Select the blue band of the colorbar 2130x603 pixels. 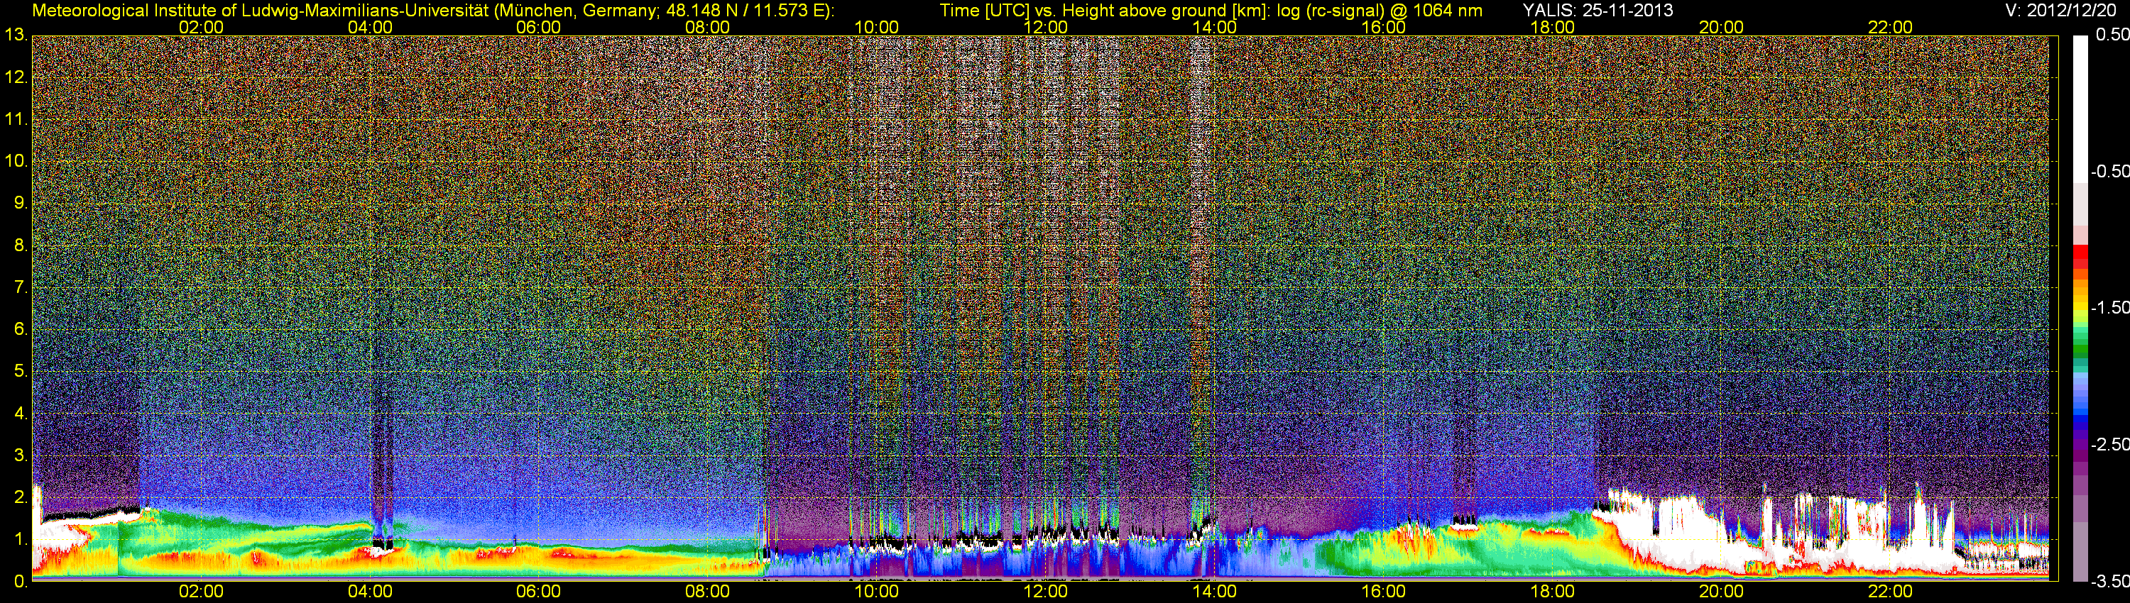[2080, 409]
